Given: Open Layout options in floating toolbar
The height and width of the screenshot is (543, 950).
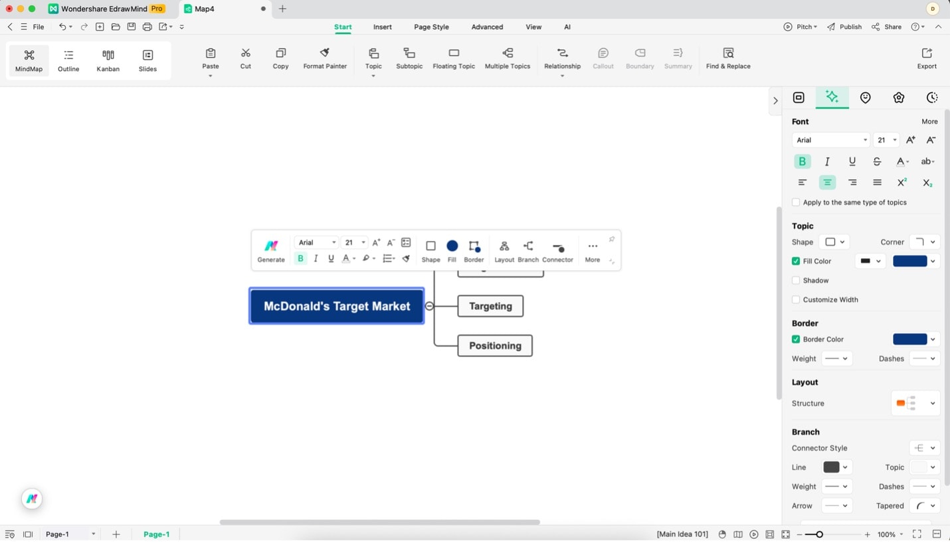Looking at the screenshot, I should coord(504,251).
